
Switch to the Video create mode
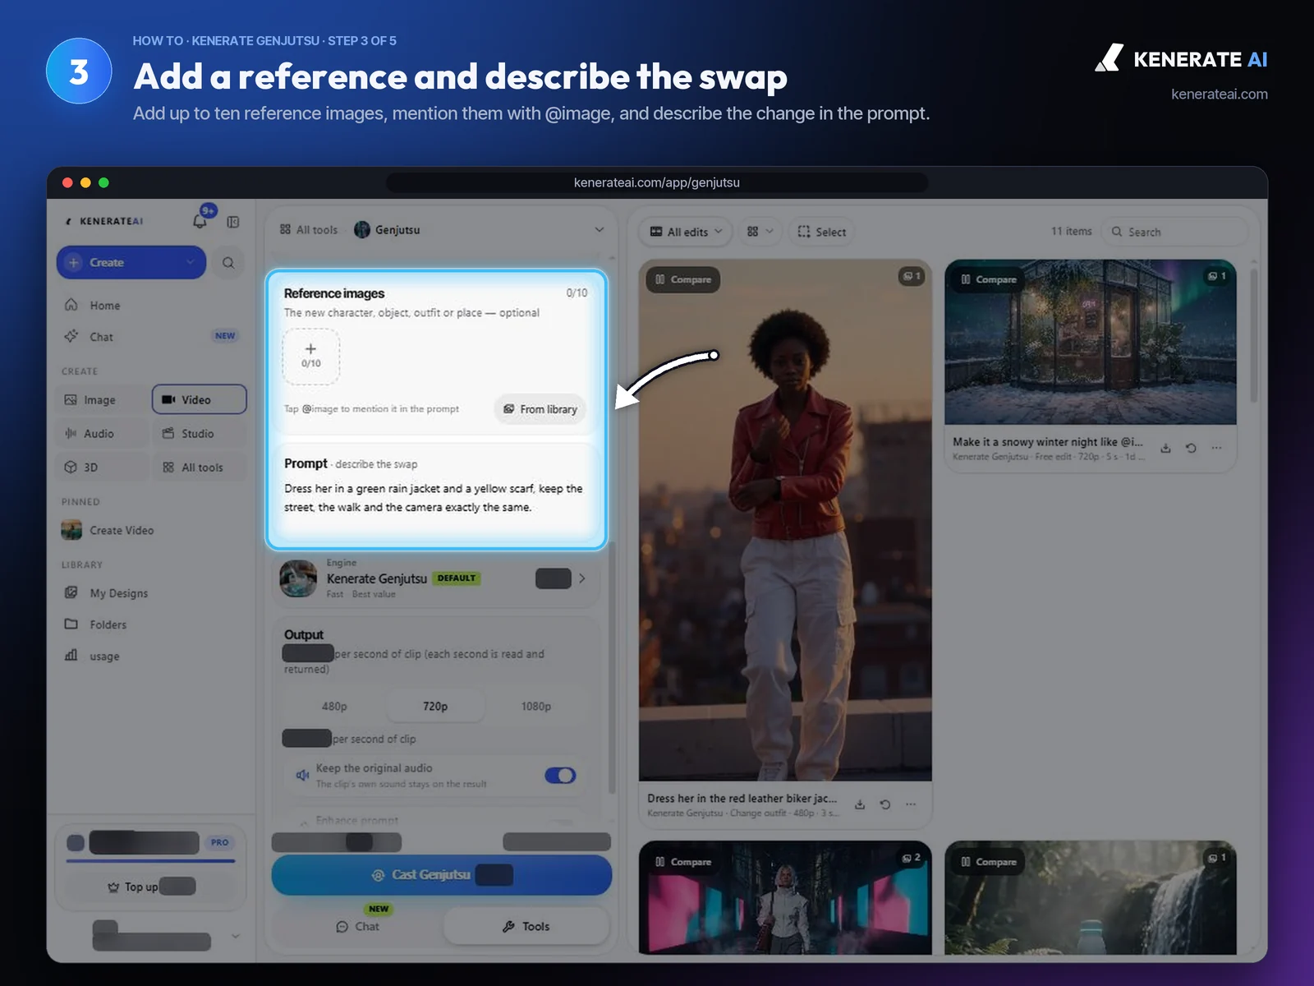pos(199,399)
